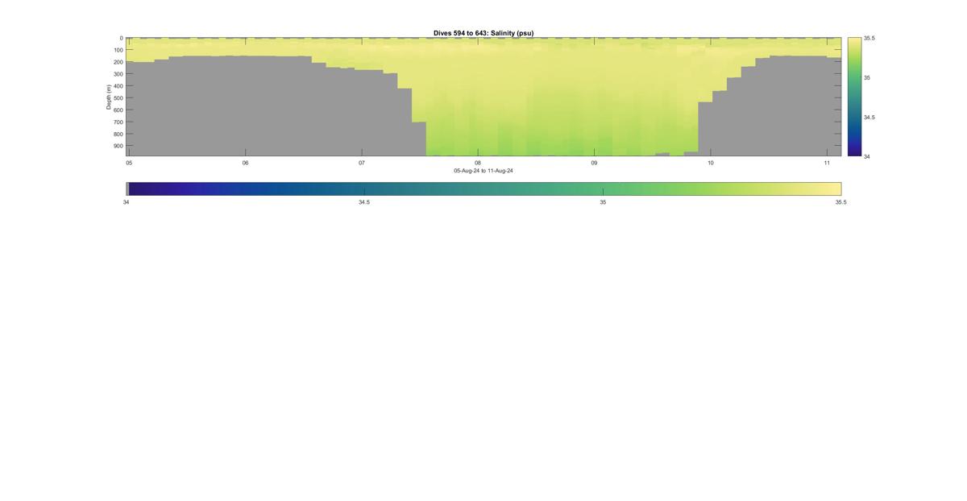Click the x-axis tick label '06'
The height and width of the screenshot is (501, 967).
pos(245,163)
